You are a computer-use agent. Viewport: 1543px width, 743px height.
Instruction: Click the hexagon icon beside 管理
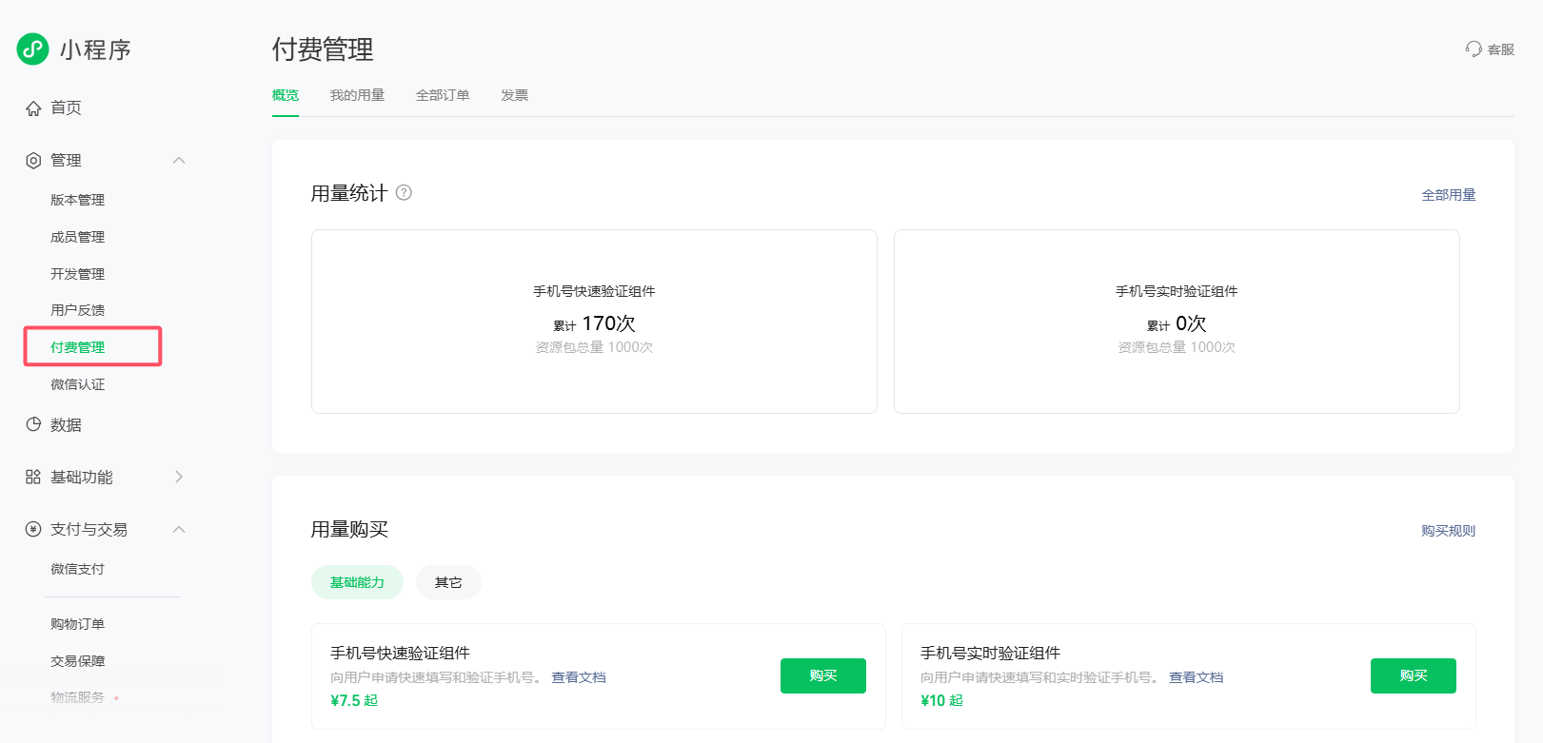(x=33, y=161)
